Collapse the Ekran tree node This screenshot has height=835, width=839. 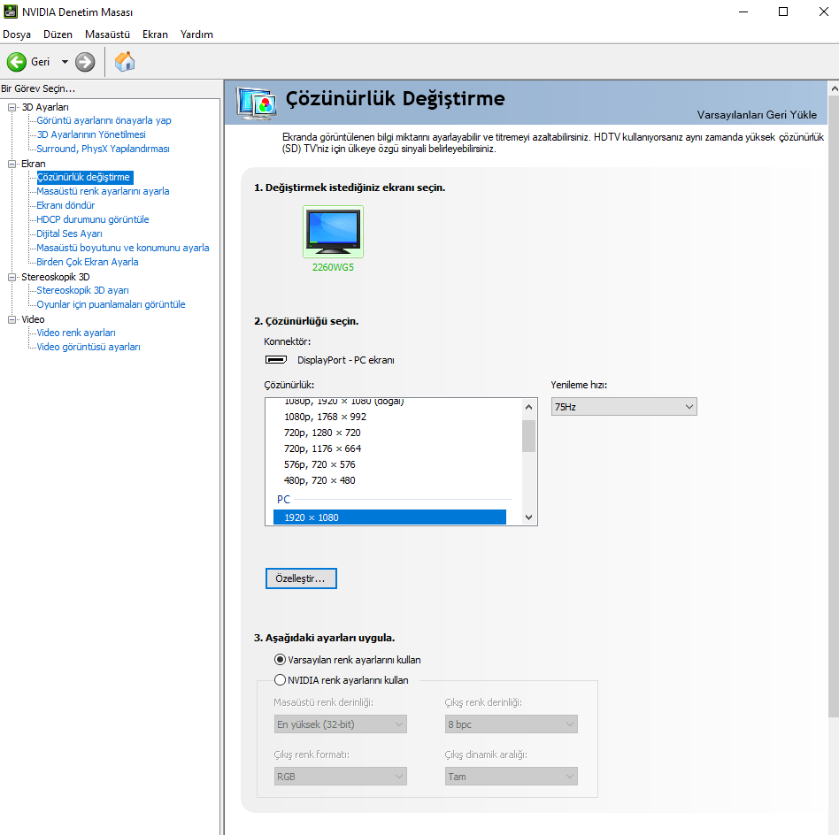tap(12, 164)
